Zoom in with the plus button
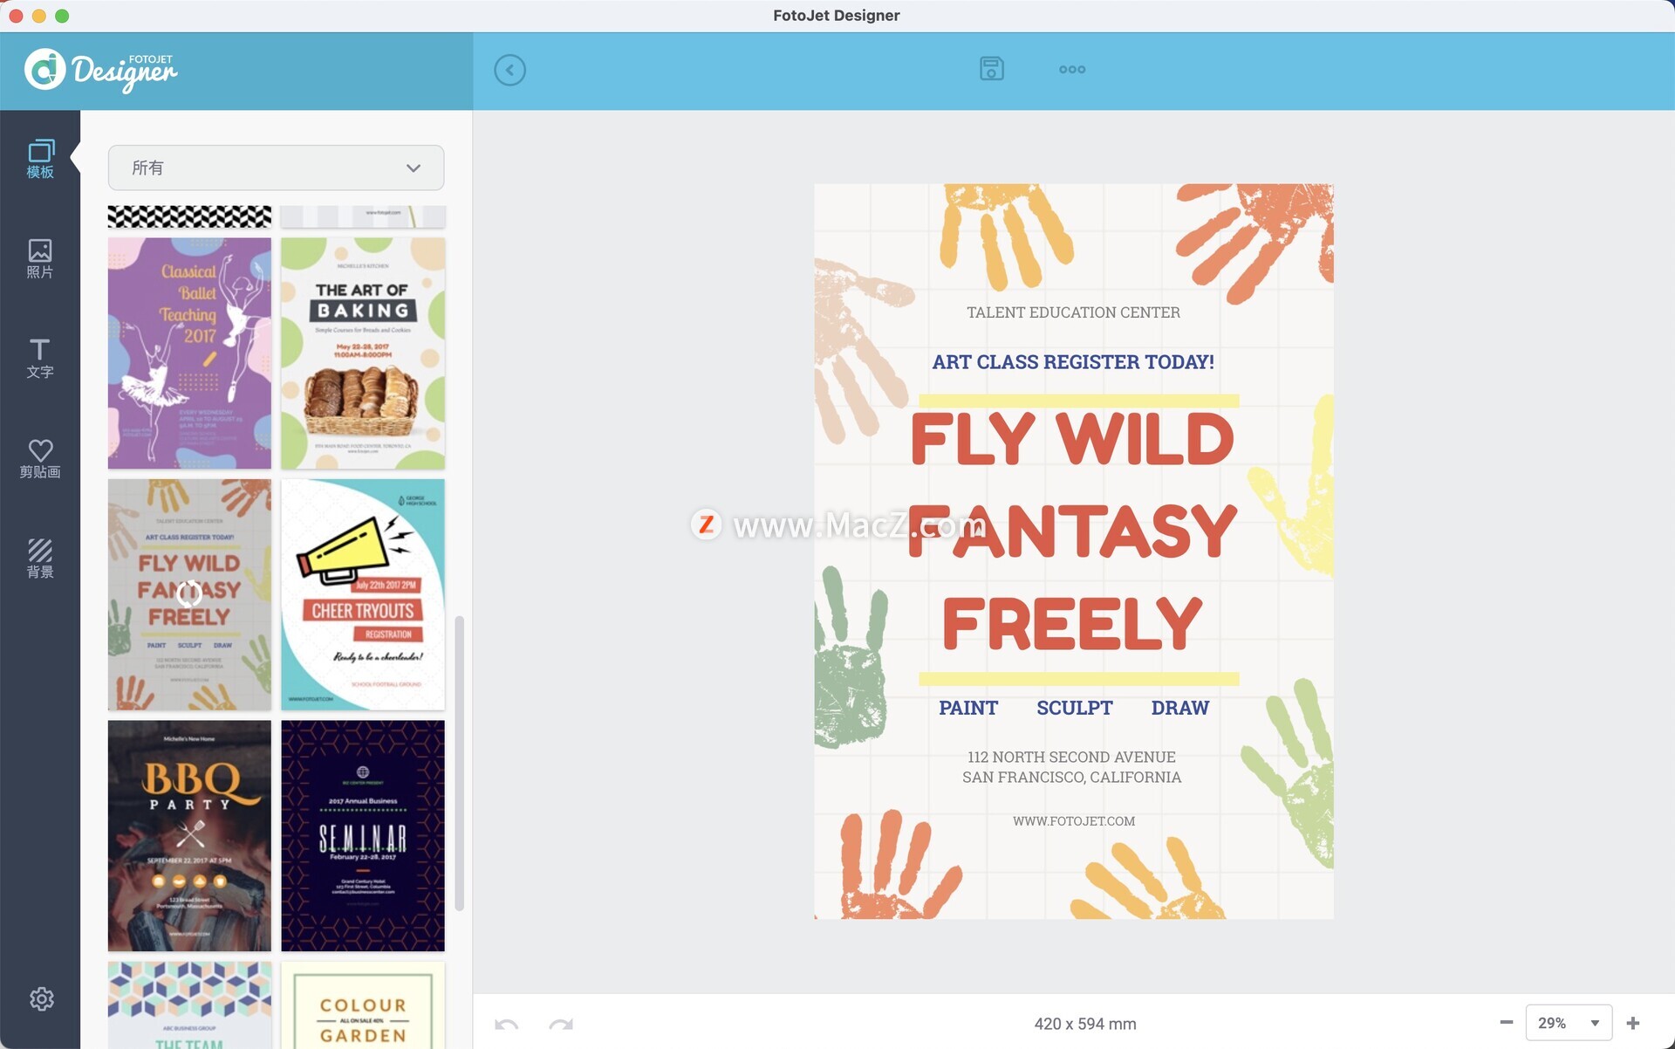The image size is (1675, 1049). tap(1633, 1023)
